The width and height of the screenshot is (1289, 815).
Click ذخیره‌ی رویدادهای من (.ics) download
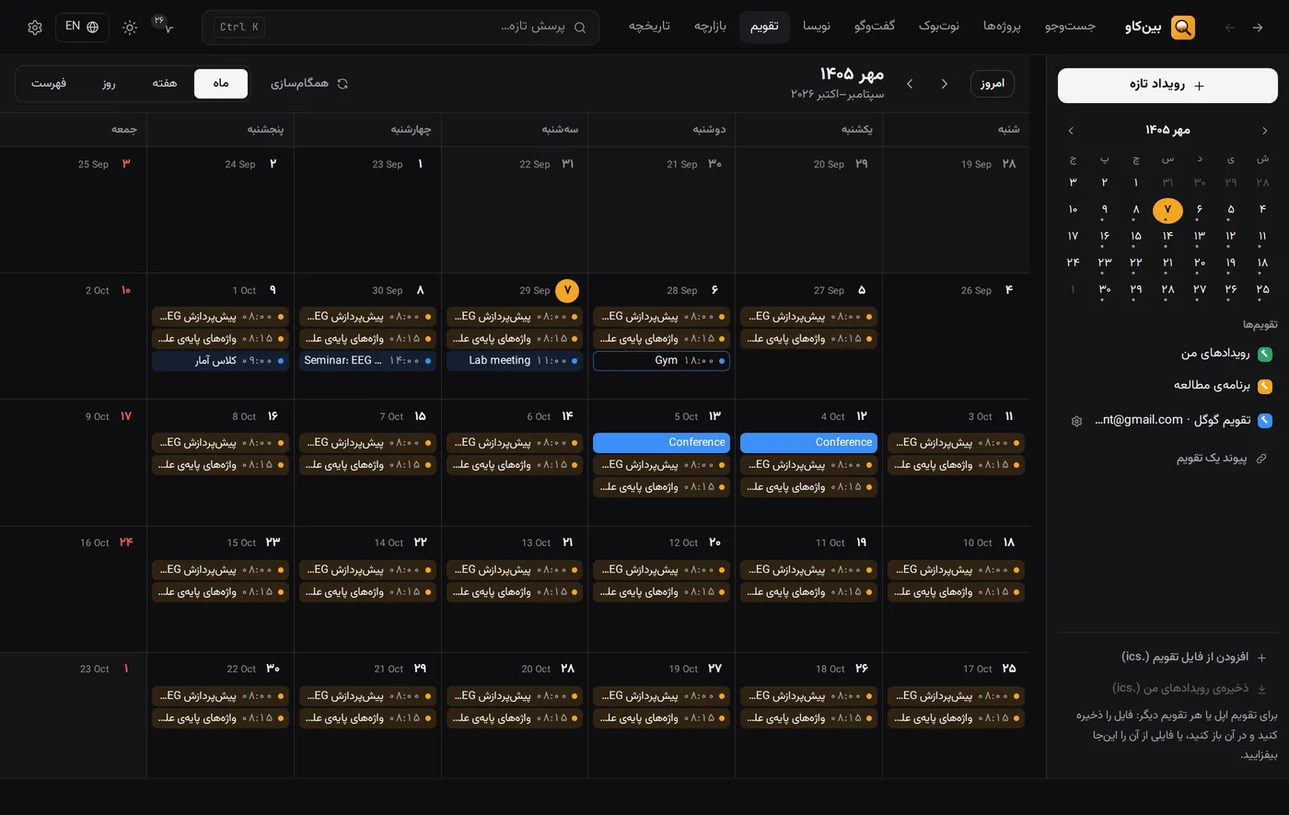pos(1190,688)
